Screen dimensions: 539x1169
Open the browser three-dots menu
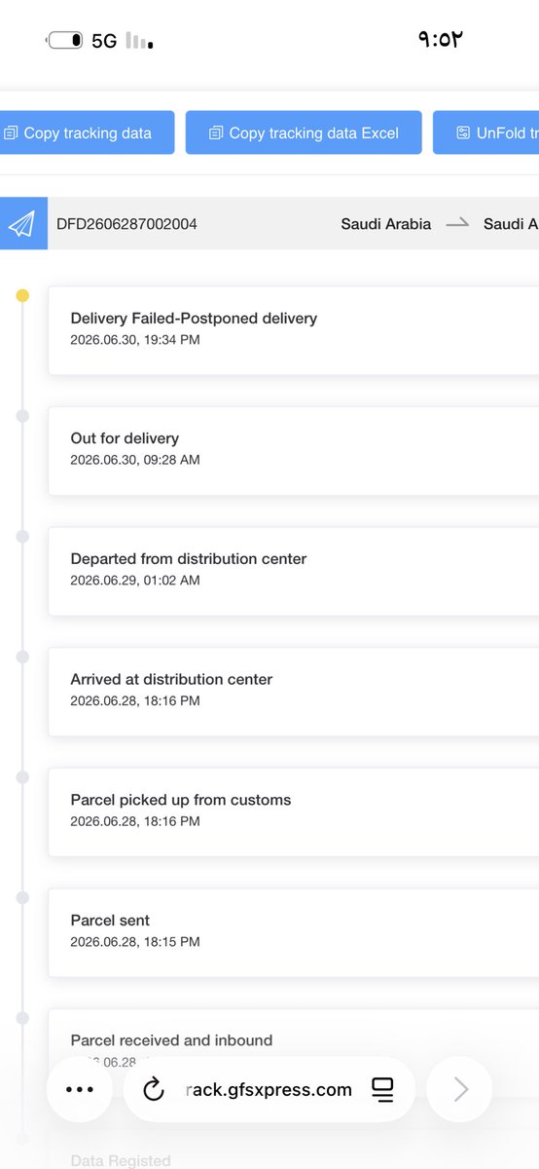(x=80, y=1090)
